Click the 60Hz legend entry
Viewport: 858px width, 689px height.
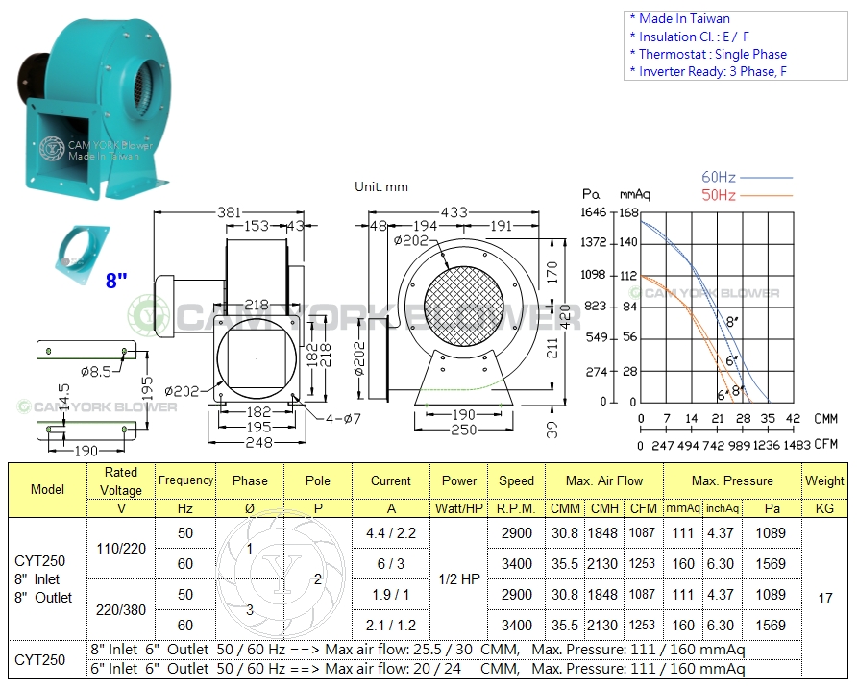tap(747, 178)
